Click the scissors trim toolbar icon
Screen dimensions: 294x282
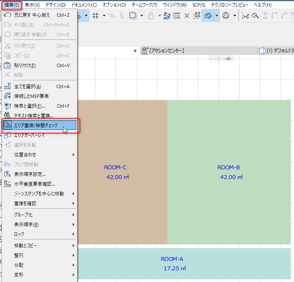pos(246,16)
